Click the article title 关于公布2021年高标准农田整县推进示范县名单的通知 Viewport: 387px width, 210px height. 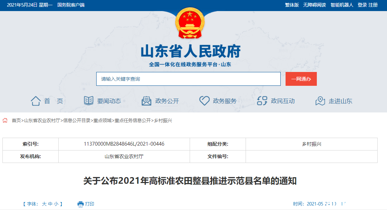click(190, 181)
